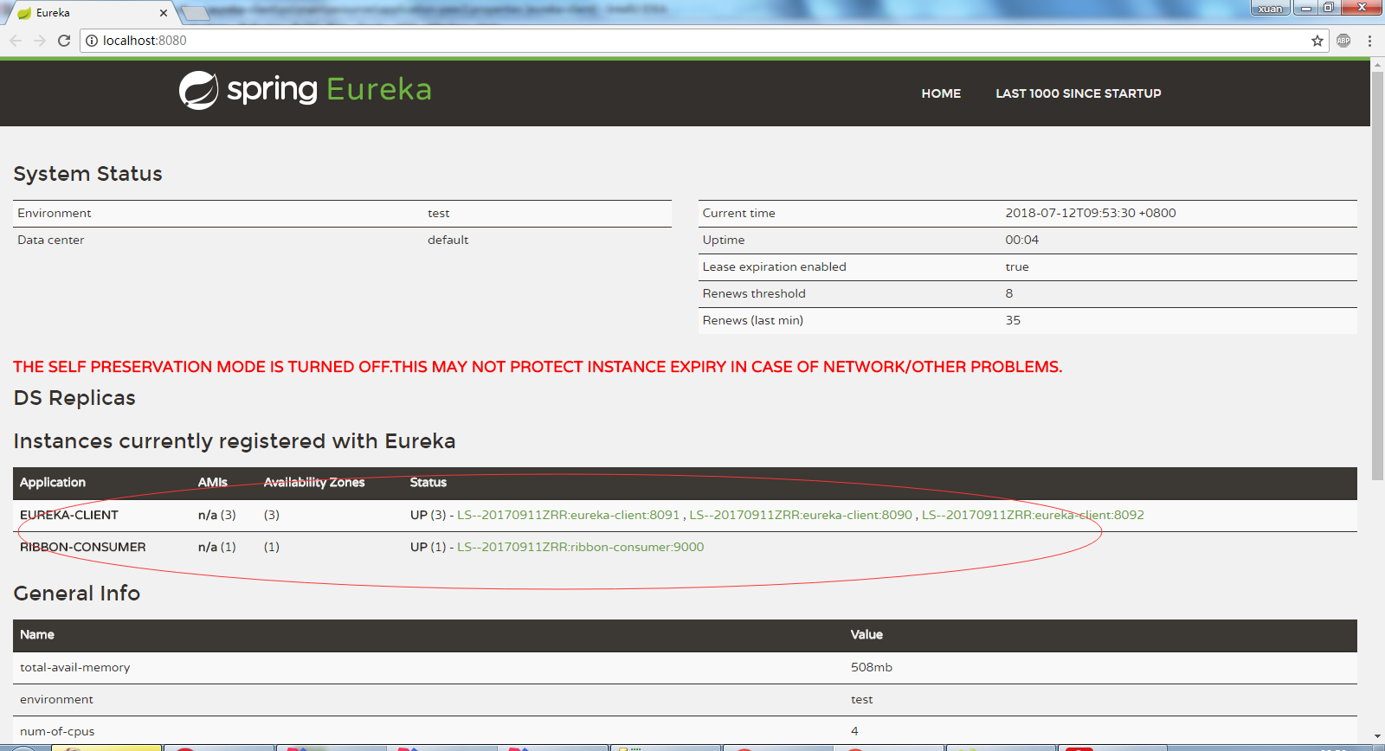Viewport: 1385px width, 751px height.
Task: Click the n/a (3) AMIs cell
Action: 217,515
